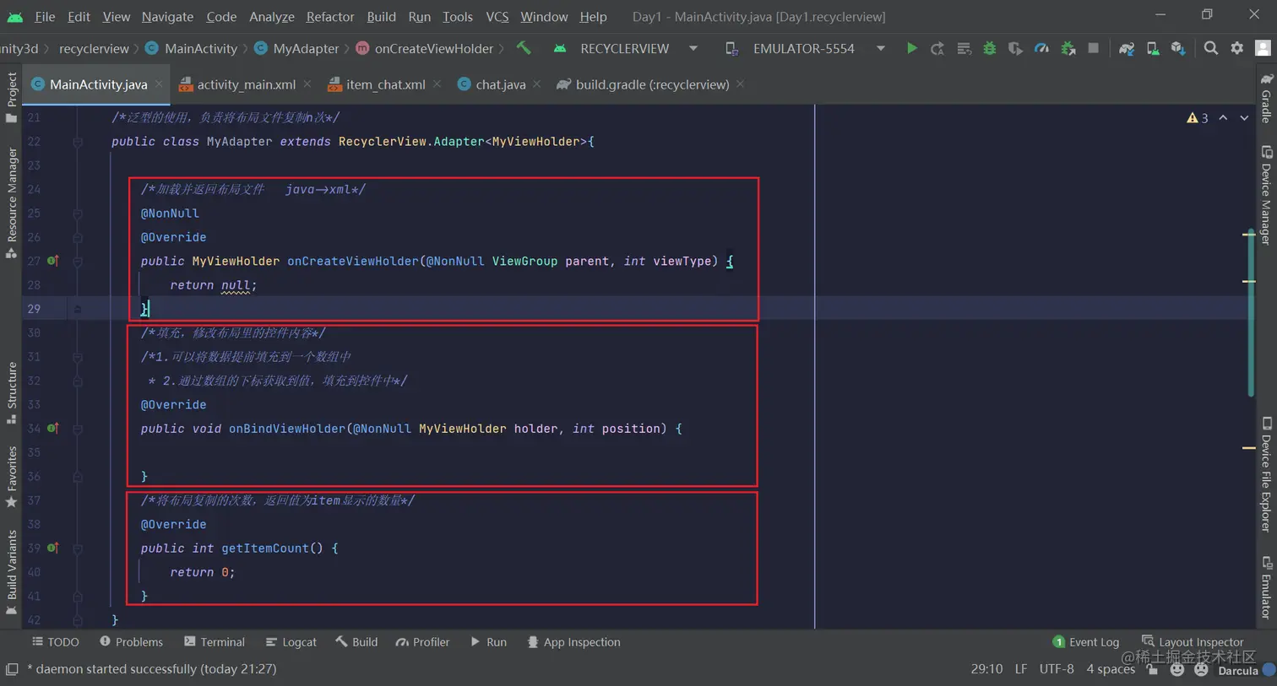Image resolution: width=1277 pixels, height=686 pixels.
Task: Click override gutter icon on line 34
Action: tap(52, 429)
